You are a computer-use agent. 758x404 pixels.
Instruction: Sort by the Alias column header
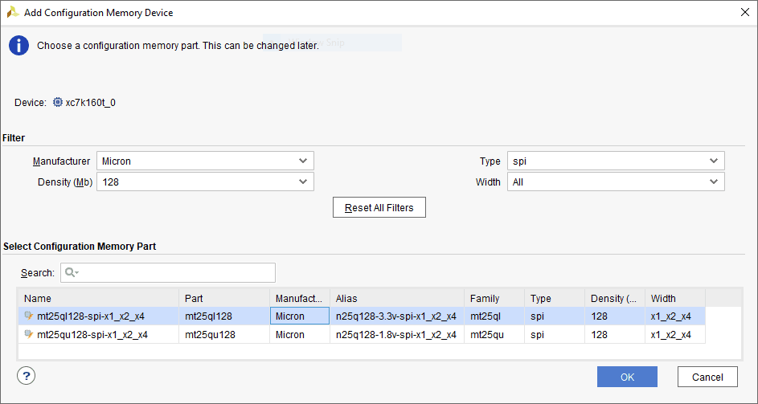pos(396,299)
